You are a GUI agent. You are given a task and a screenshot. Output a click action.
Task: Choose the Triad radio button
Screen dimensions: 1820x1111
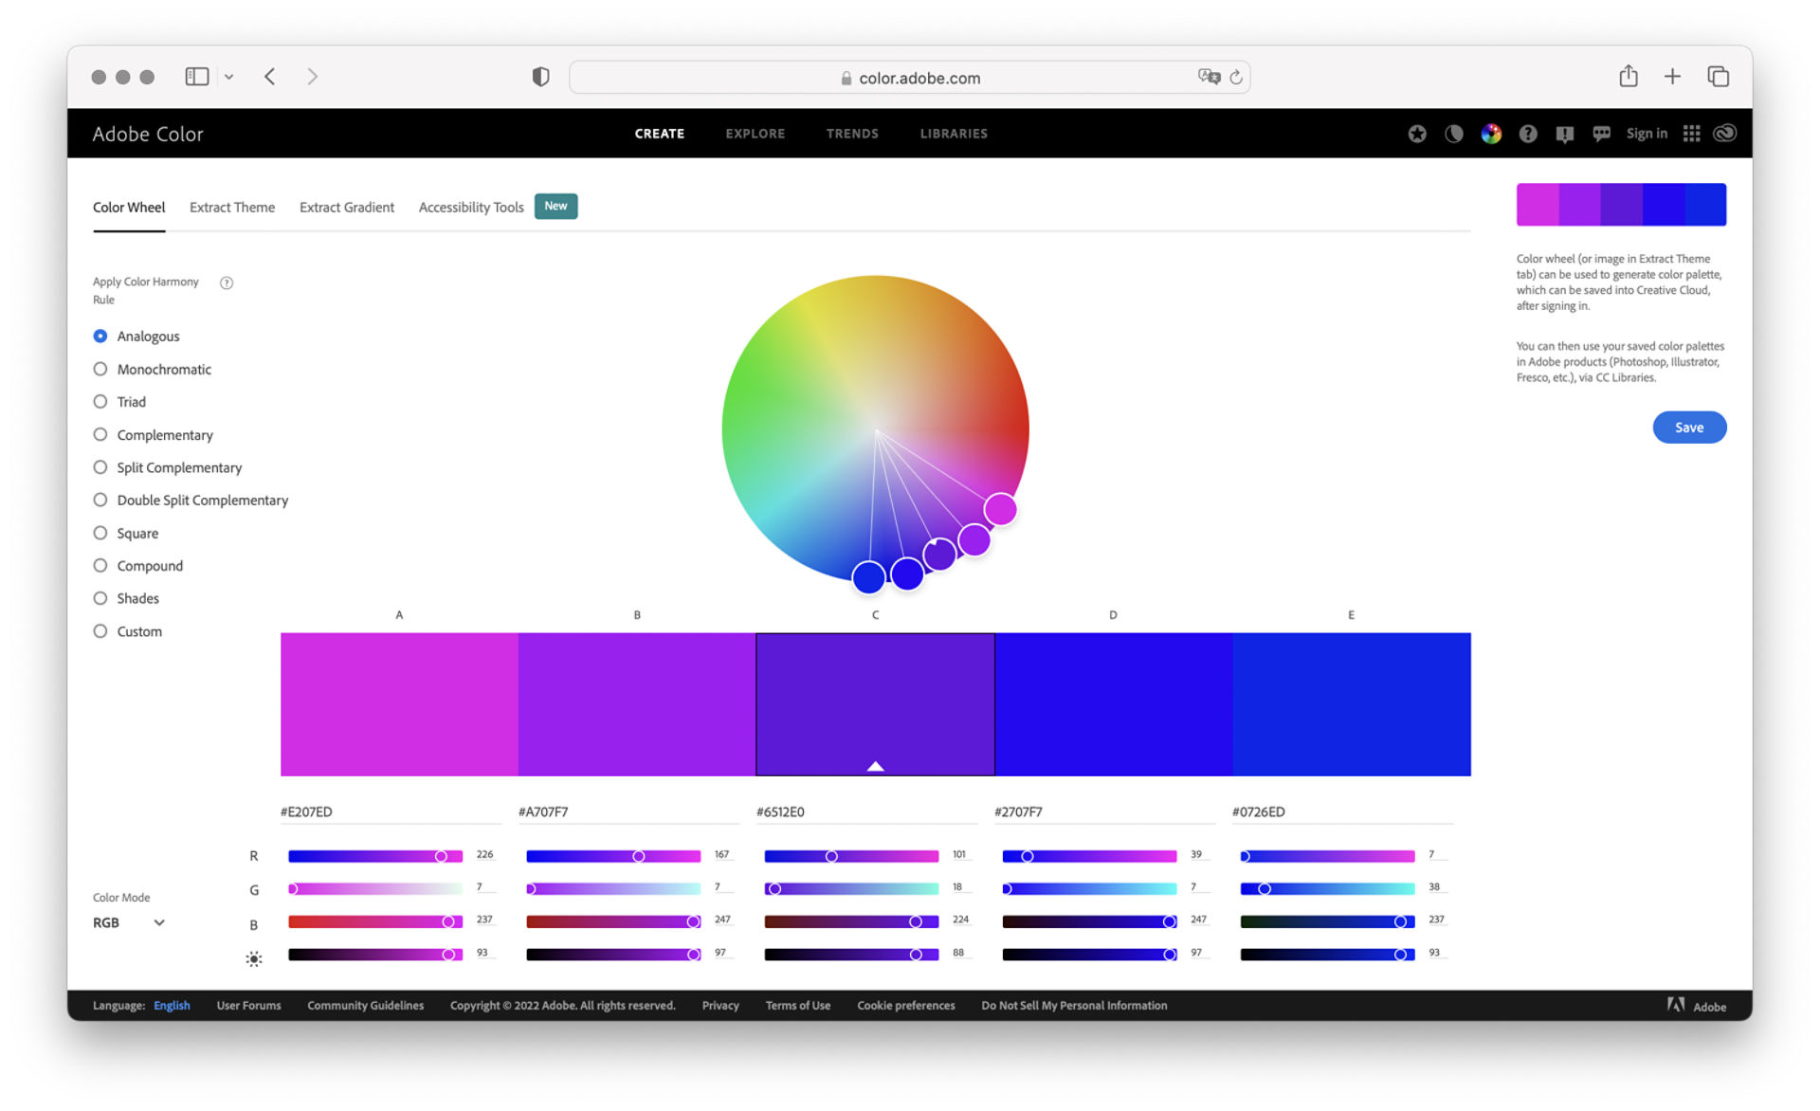click(100, 402)
